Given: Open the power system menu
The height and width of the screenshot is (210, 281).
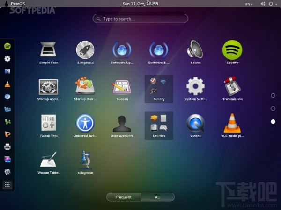Looking at the screenshot, I should pos(273,4).
